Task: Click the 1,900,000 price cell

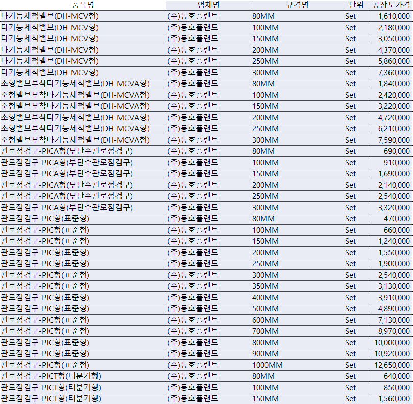Action: tap(391, 263)
